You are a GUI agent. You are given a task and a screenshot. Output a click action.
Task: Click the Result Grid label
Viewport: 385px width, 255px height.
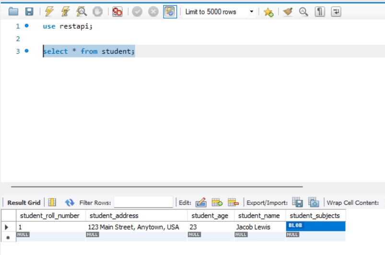(x=24, y=203)
